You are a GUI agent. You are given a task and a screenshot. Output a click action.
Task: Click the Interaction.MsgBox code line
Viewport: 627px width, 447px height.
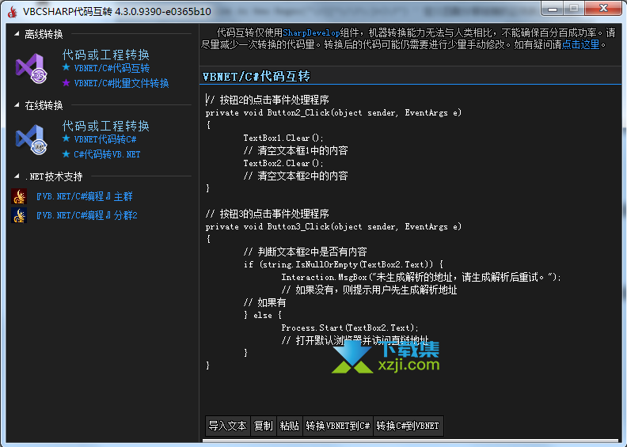coord(421,277)
